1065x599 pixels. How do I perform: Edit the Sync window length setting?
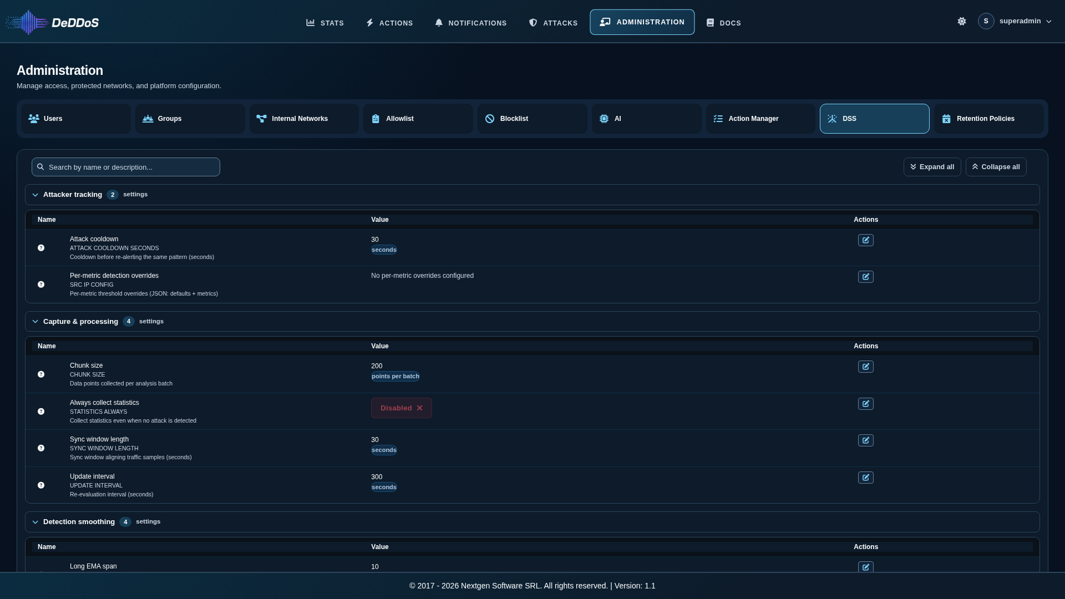866,440
